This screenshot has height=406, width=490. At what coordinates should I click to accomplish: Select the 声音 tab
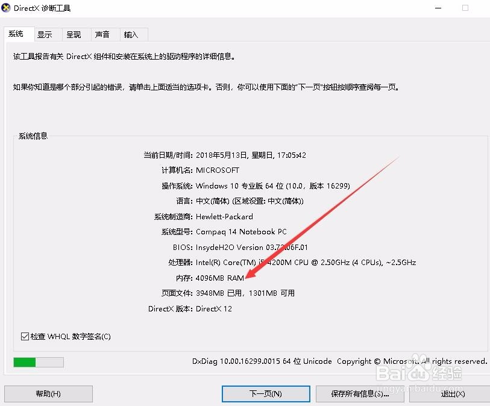pos(103,34)
